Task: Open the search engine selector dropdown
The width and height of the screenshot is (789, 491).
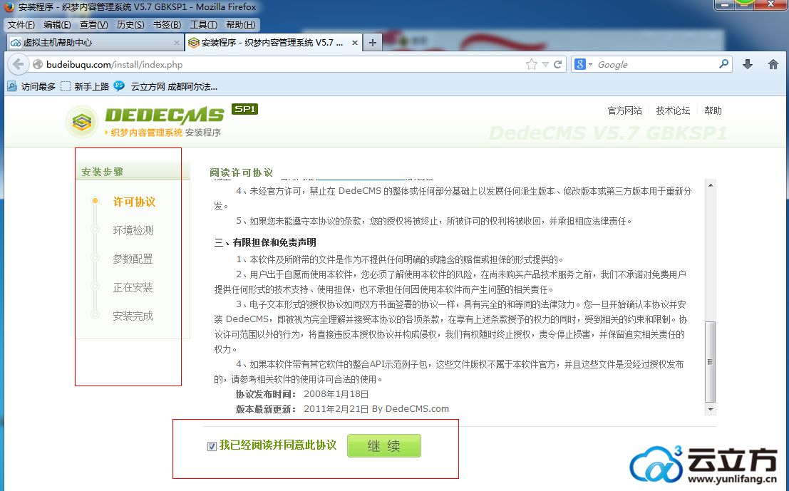Action: [x=590, y=64]
